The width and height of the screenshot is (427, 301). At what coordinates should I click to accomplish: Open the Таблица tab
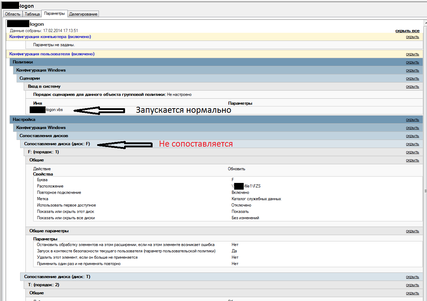click(x=32, y=14)
